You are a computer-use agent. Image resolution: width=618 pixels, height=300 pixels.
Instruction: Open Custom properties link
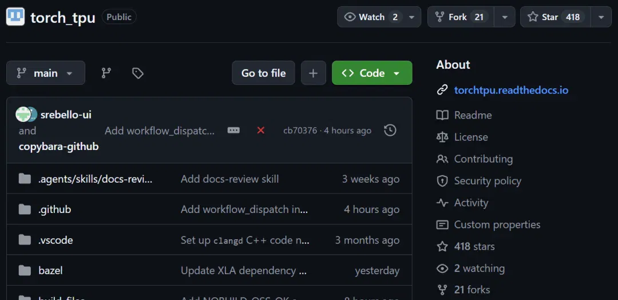[497, 224]
